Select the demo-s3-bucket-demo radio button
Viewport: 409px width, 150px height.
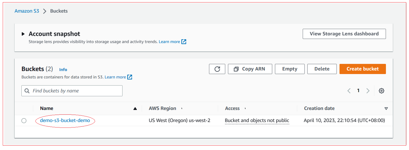pos(24,121)
